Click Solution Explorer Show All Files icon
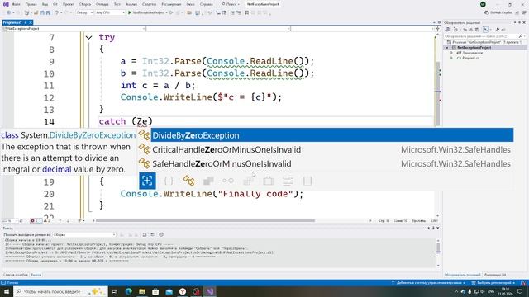529x297 pixels. click(477, 30)
